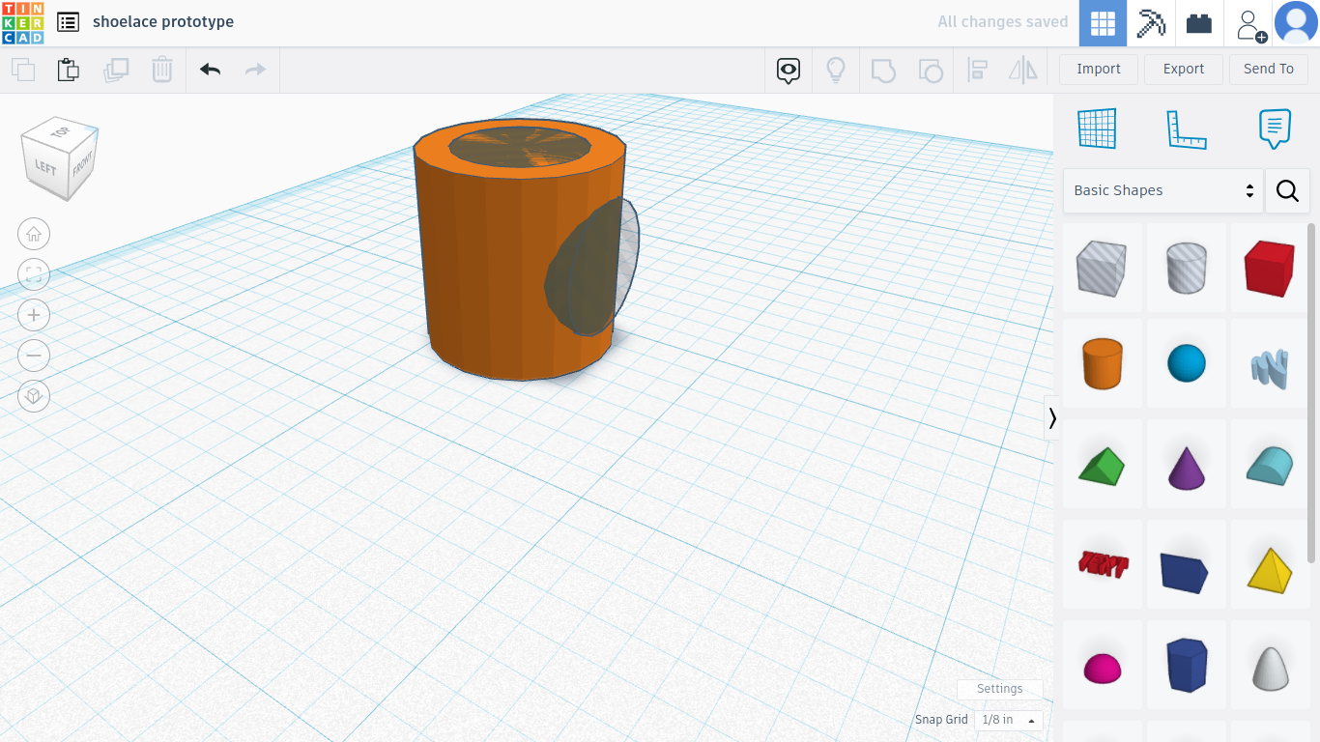This screenshot has width=1320, height=742.
Task: Select the green Roof shape
Action: point(1103,465)
